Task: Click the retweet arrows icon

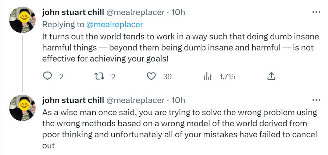Action: (x=100, y=77)
